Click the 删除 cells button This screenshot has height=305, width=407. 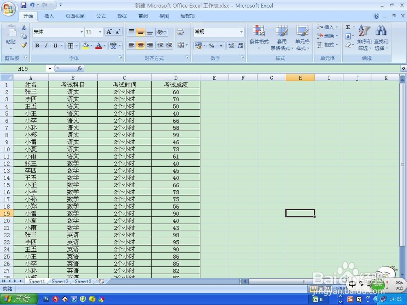click(x=327, y=36)
